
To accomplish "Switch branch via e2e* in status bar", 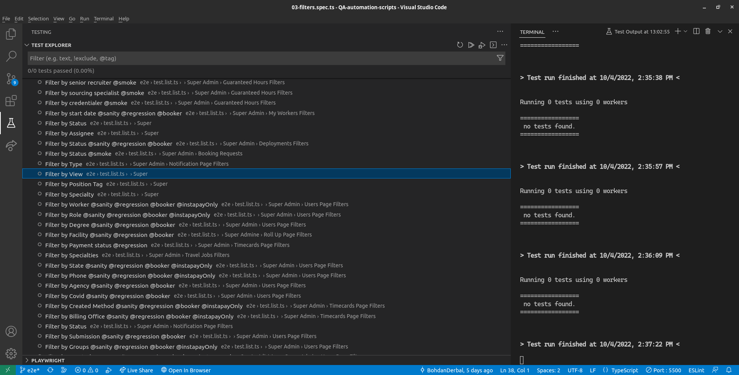I will 30,370.
